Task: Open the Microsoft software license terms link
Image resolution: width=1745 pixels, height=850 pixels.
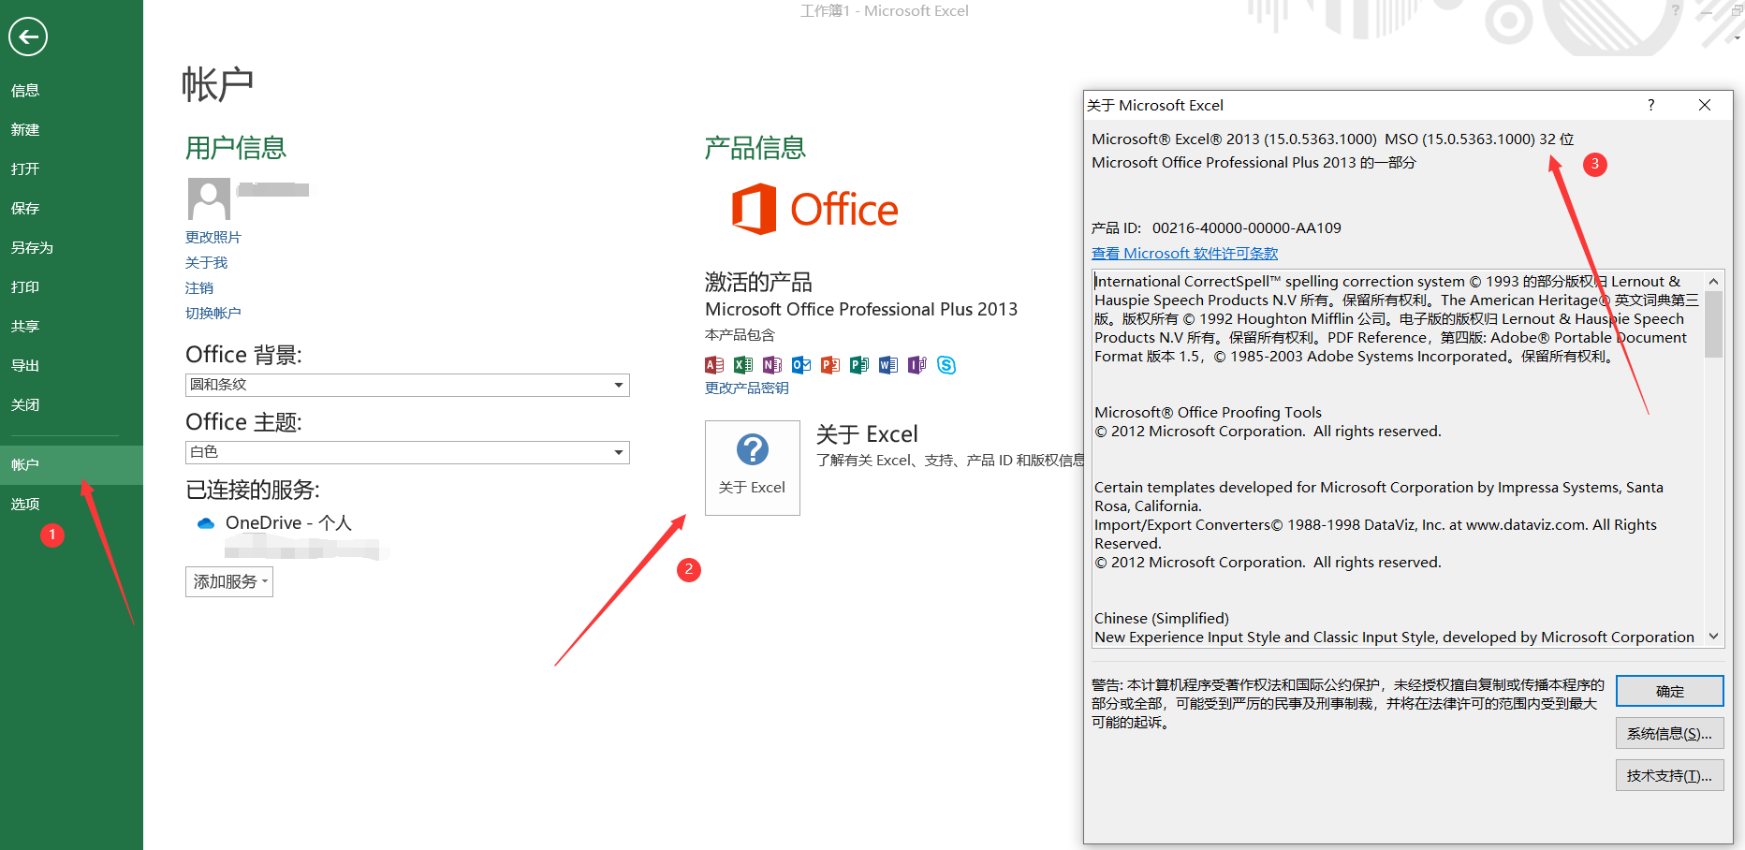Action: [1184, 254]
